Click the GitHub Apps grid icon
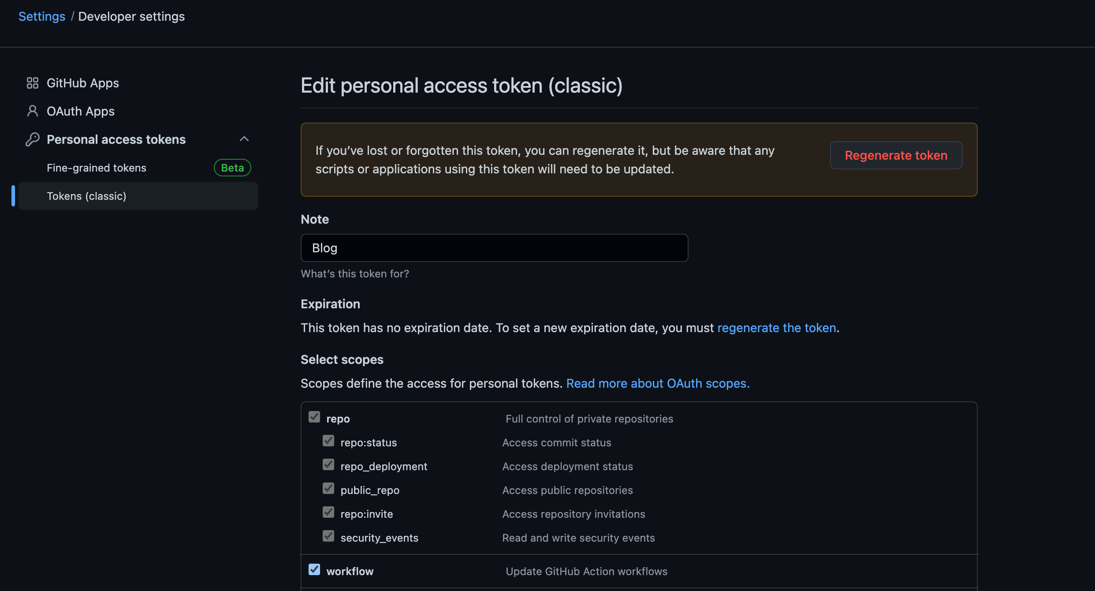This screenshot has width=1095, height=591. coord(33,83)
